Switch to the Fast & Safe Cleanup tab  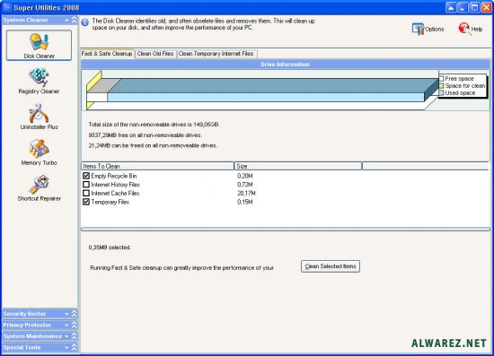click(x=107, y=54)
